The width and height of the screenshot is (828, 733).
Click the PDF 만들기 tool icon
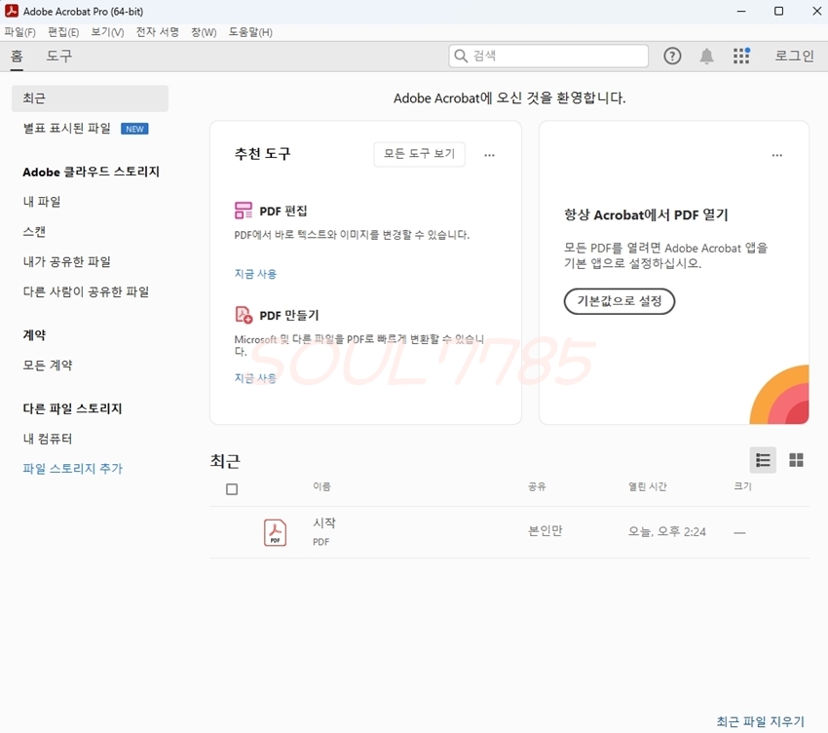pyautogui.click(x=244, y=315)
